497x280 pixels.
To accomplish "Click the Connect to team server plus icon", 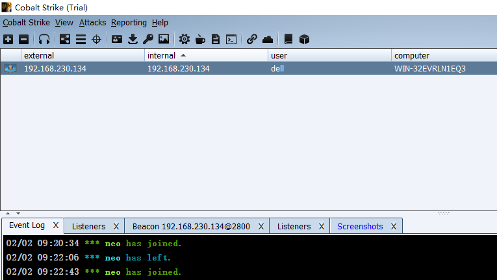I will coord(8,40).
